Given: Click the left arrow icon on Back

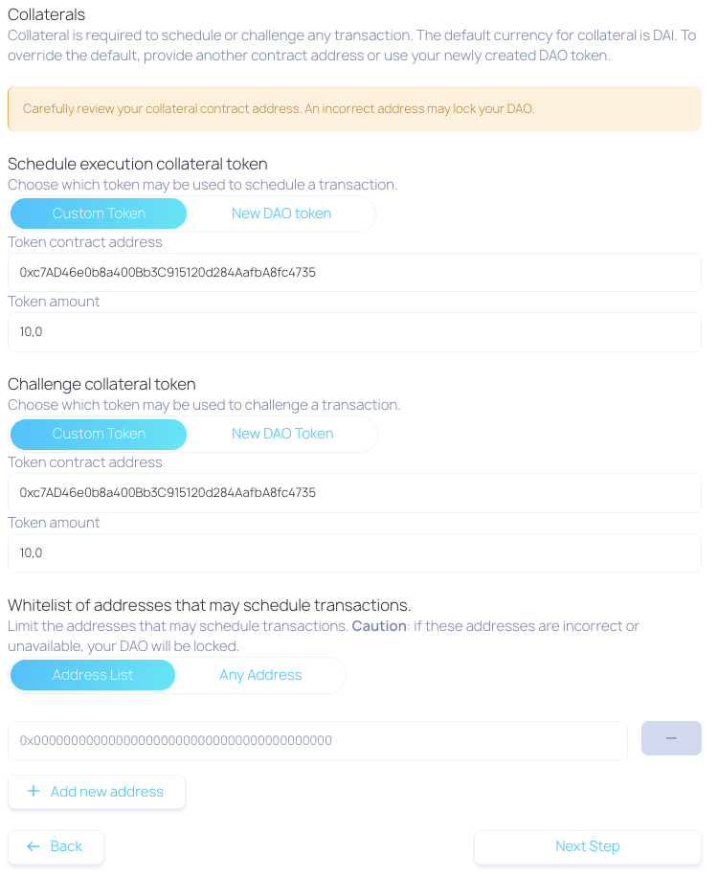Looking at the screenshot, I should tap(34, 846).
